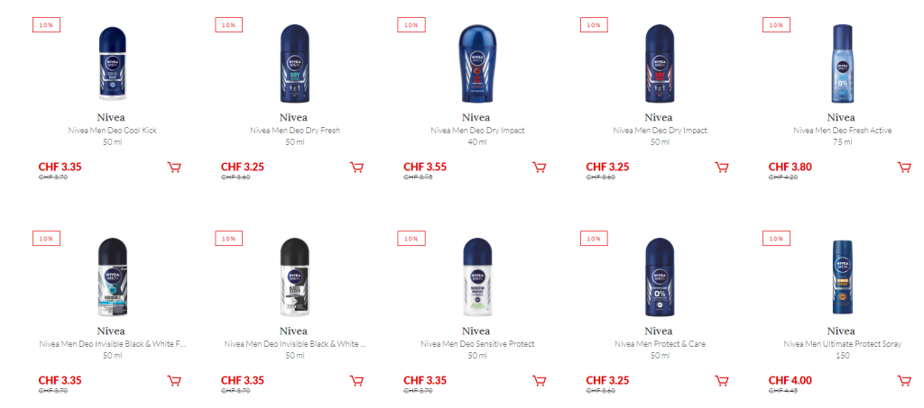Add Nivea Men Ultimate Protect Spray to cart
Screen dimensions: 924x408
904,381
